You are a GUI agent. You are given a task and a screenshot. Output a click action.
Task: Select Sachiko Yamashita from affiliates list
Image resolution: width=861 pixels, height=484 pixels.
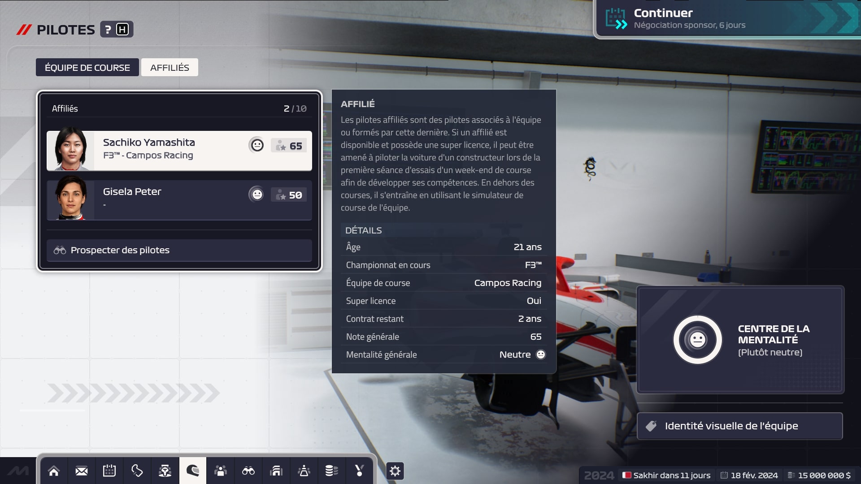click(179, 148)
